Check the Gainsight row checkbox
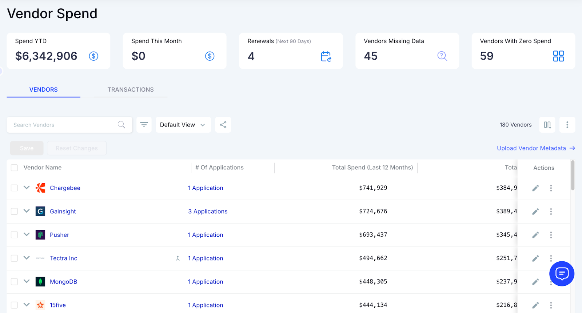The image size is (582, 313). tap(14, 212)
